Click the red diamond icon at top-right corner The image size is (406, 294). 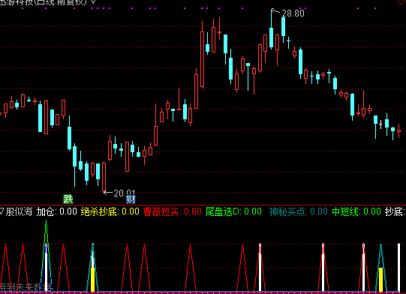(x=401, y=2)
